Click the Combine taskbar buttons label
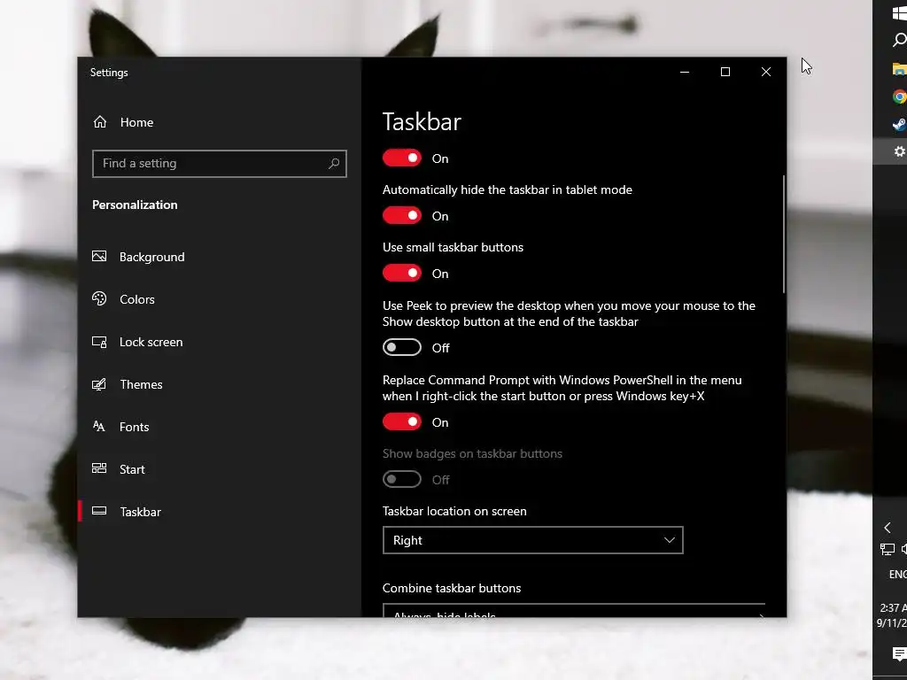This screenshot has height=680, width=907. click(x=452, y=588)
